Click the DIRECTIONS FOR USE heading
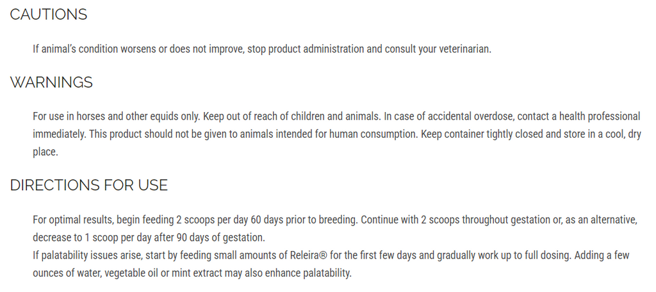 (88, 185)
